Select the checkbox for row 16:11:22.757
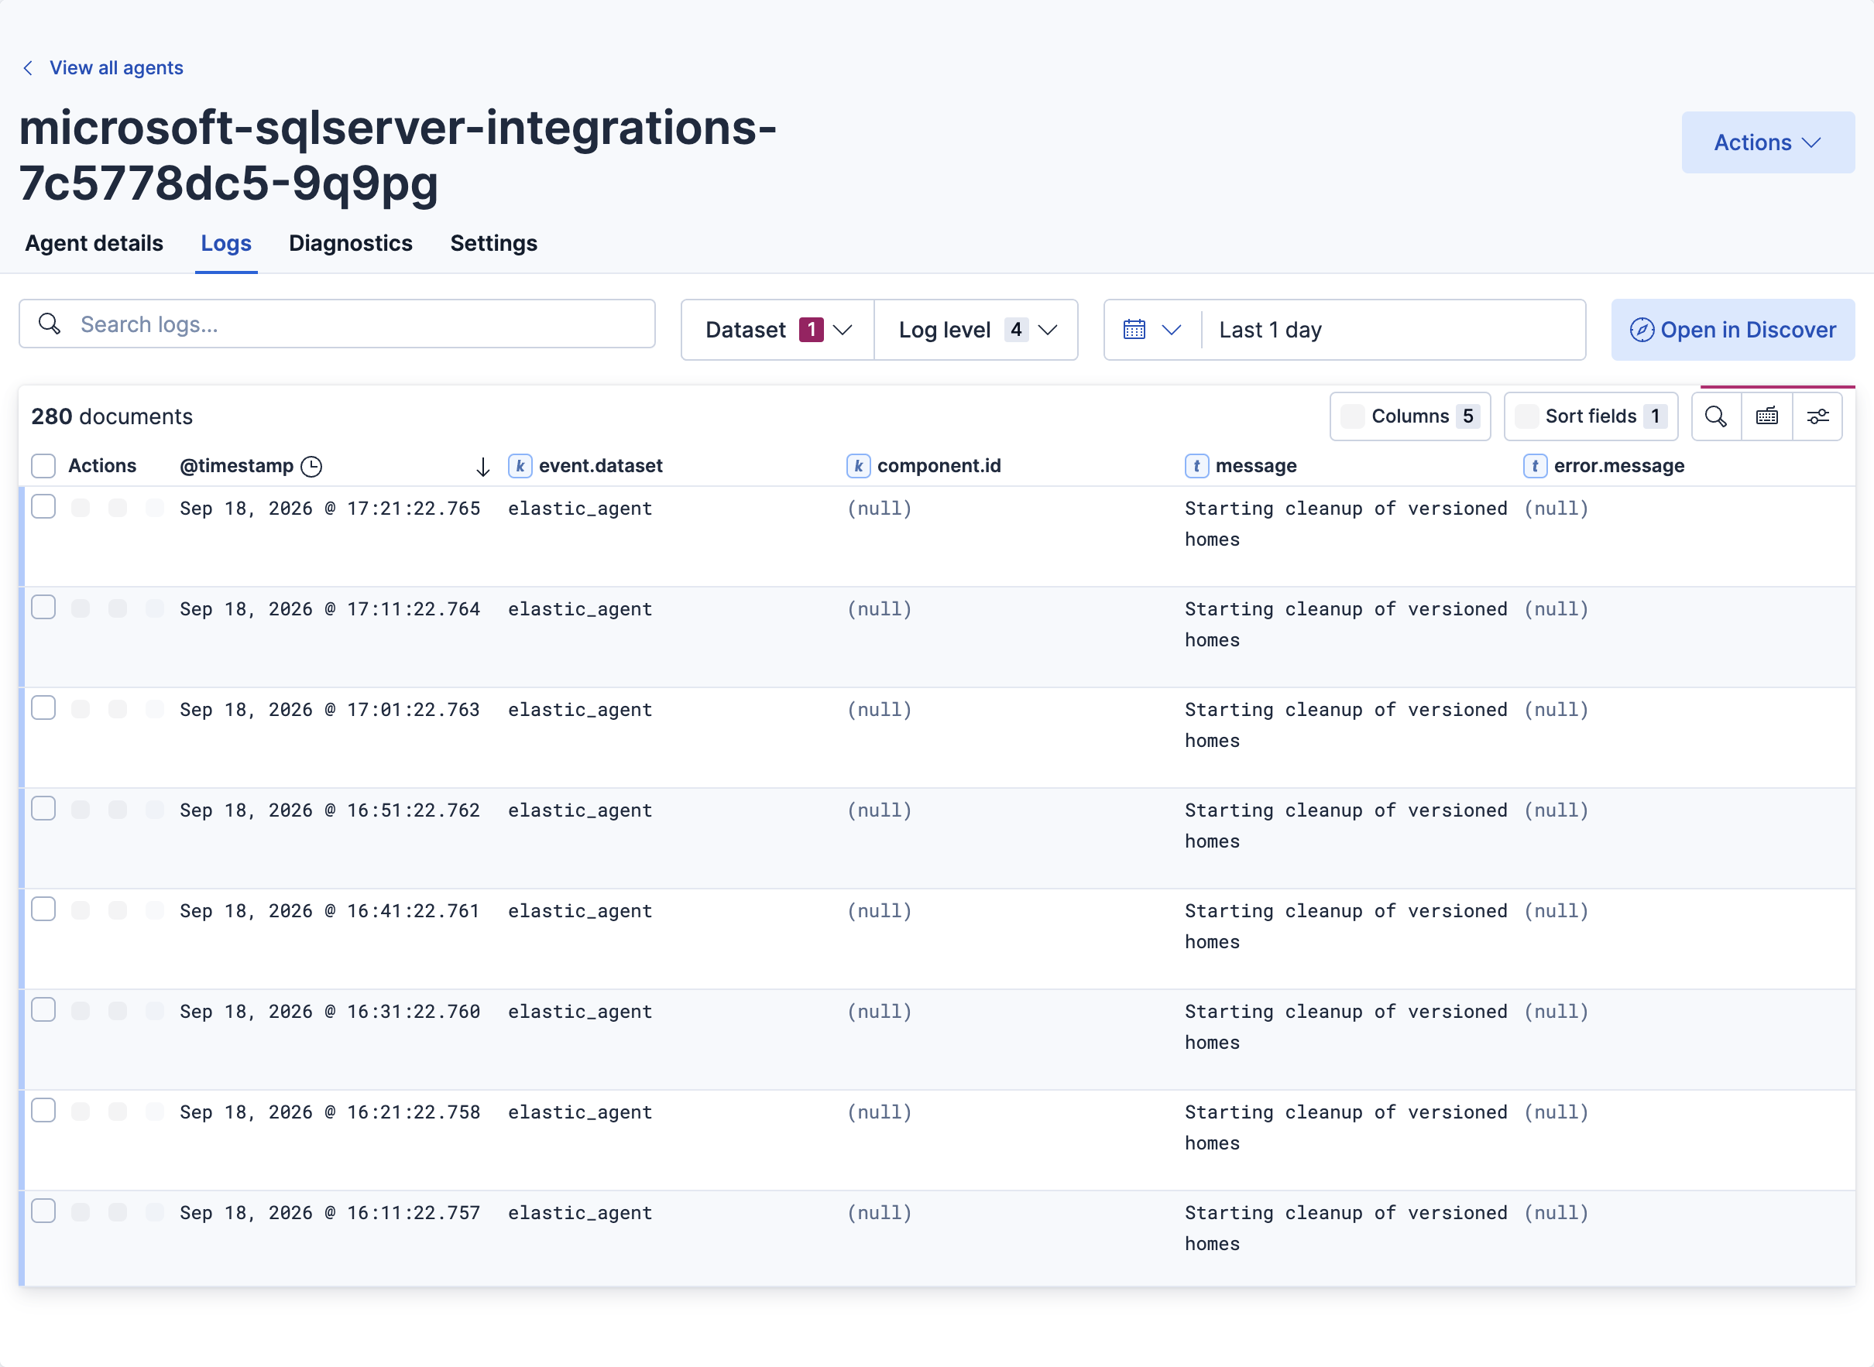Screen dimensions: 1874x1367 (43, 1211)
